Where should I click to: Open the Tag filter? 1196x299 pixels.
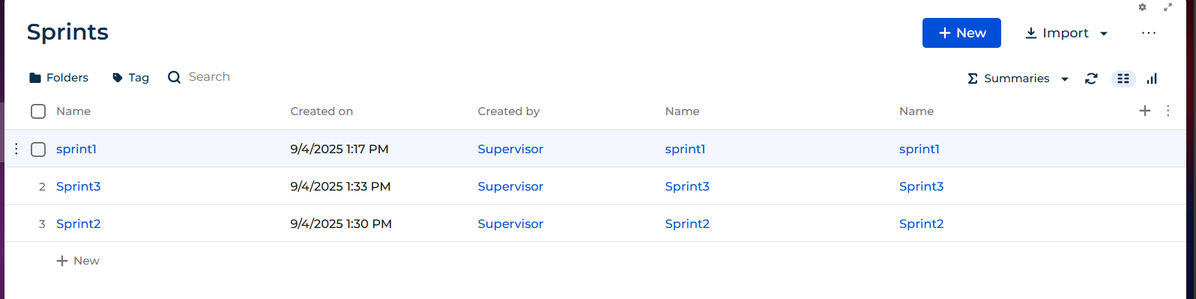tap(130, 78)
